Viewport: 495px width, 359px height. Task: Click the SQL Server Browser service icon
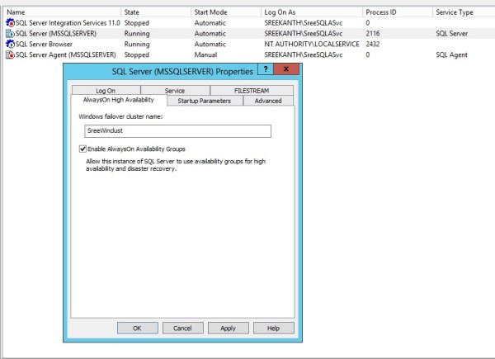[x=10, y=45]
